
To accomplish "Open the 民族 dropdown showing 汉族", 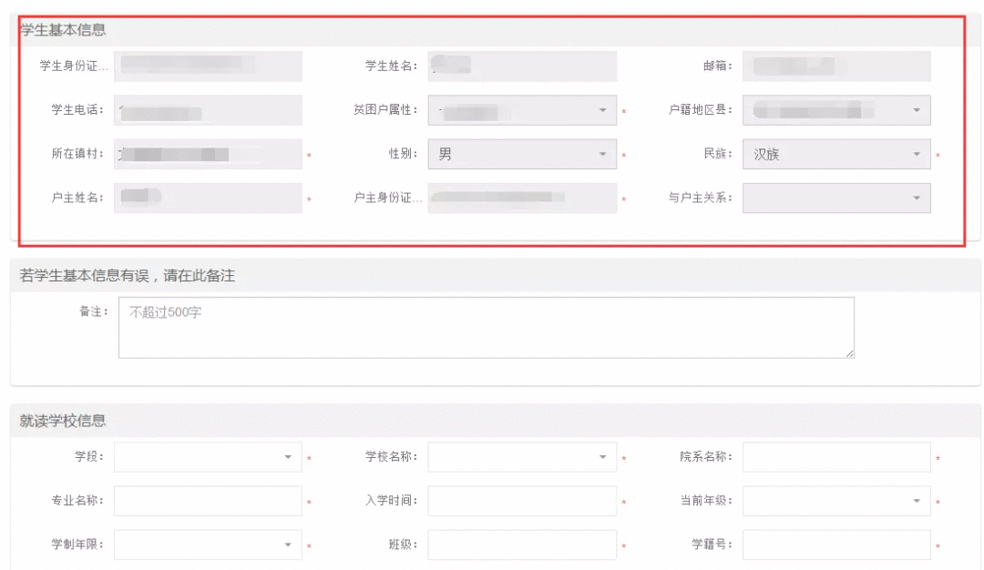I will coord(836,154).
